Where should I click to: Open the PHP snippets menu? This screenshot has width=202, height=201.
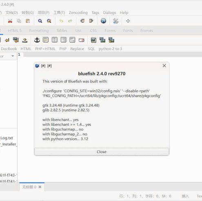tap(63, 49)
